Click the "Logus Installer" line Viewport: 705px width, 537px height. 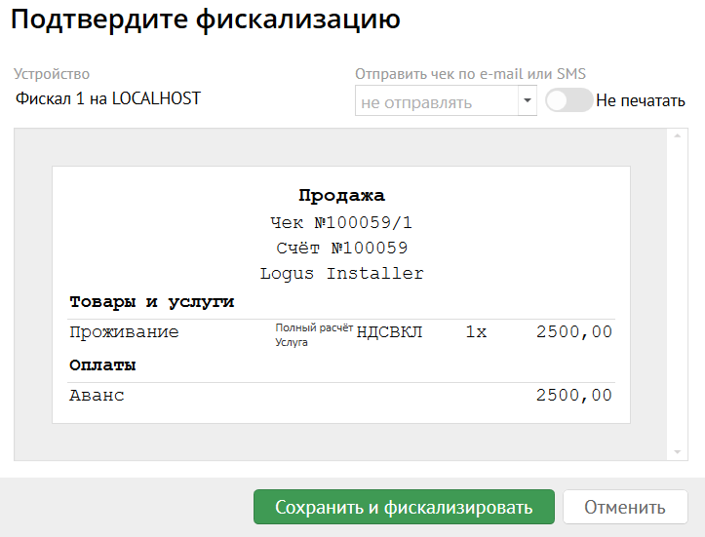coord(341,273)
